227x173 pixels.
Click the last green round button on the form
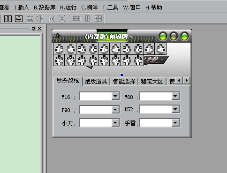pyautogui.click(x=184, y=37)
